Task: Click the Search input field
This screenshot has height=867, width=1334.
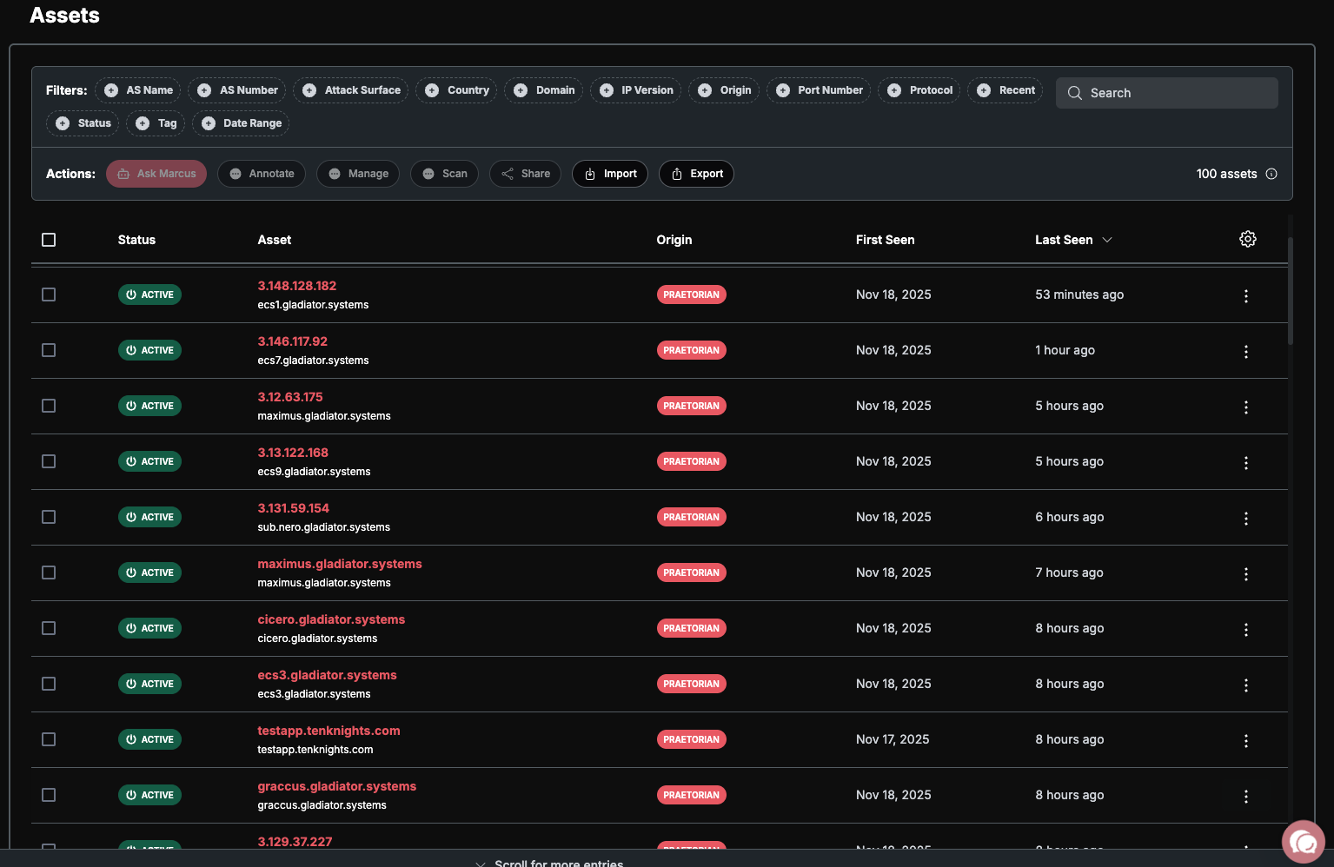Action: [1166, 93]
